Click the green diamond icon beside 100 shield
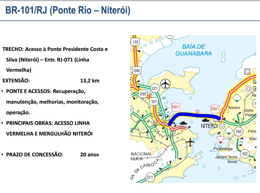 click(229, 130)
